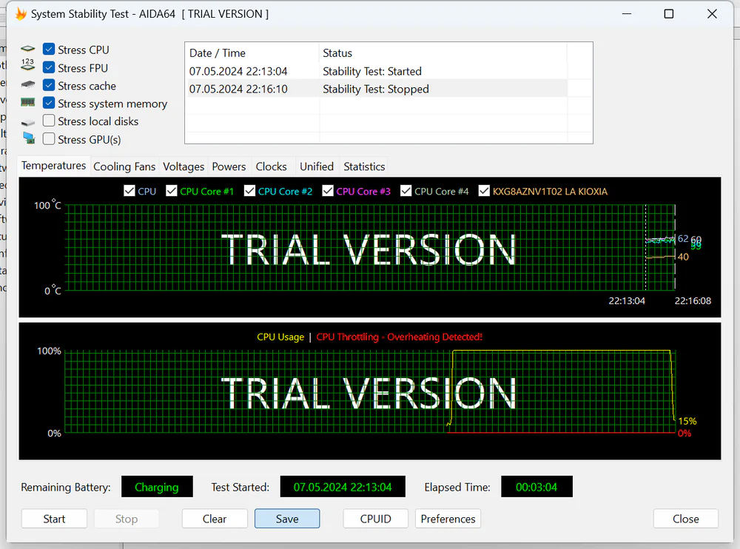The height and width of the screenshot is (549, 740).
Task: Click the 123 FPU icon beside Stress FPU
Action: [x=28, y=64]
